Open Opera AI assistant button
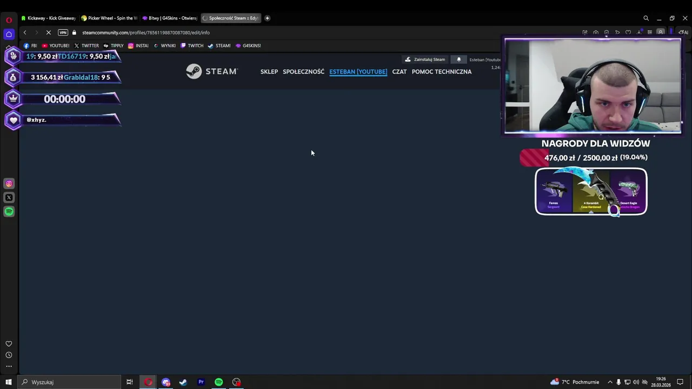Image resolution: width=692 pixels, height=389 pixels. tap(683, 32)
